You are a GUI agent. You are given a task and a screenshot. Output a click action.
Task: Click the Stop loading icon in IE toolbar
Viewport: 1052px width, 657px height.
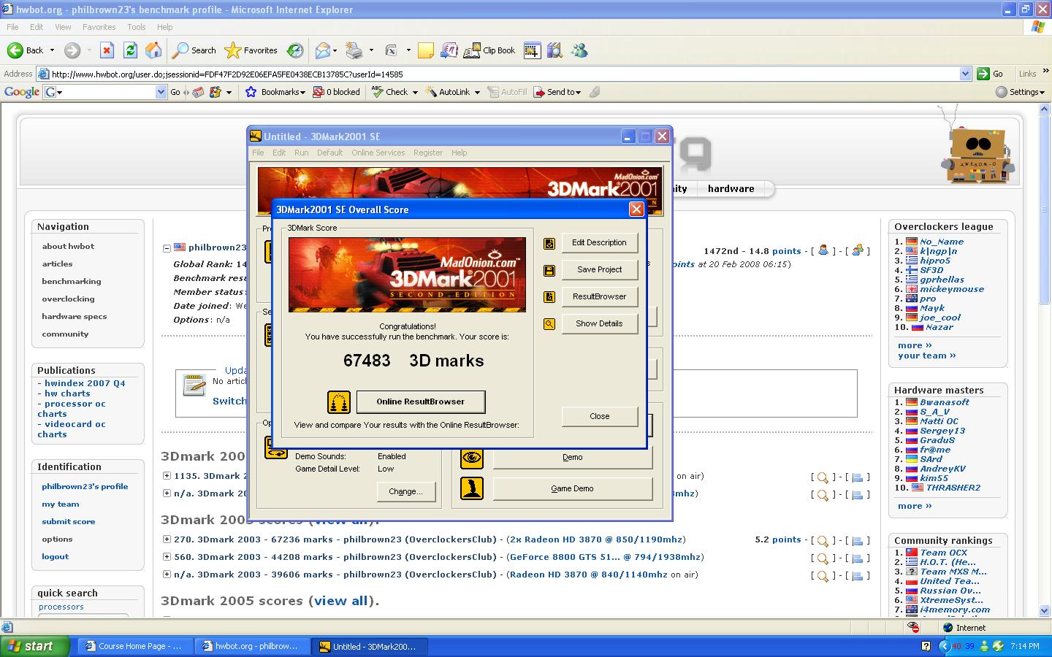107,50
